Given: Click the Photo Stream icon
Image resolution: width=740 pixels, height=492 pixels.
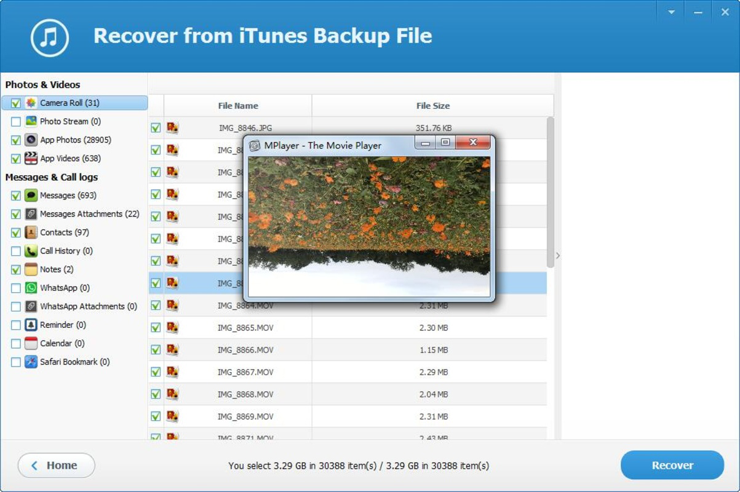Looking at the screenshot, I should (31, 121).
